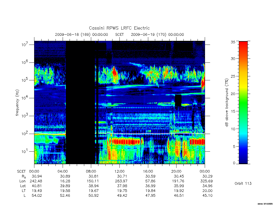Click the Rs value 30.29

[207, 176]
